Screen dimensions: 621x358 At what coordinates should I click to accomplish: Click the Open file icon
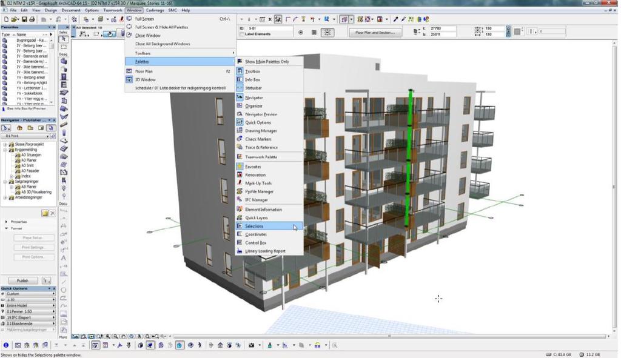(15, 19)
